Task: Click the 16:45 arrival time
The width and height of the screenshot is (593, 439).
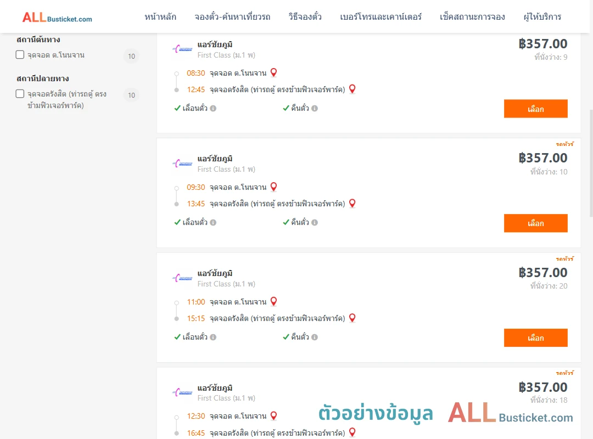Action: coord(196,433)
